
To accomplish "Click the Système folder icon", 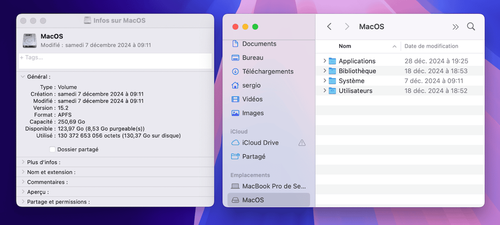I will click(x=332, y=81).
